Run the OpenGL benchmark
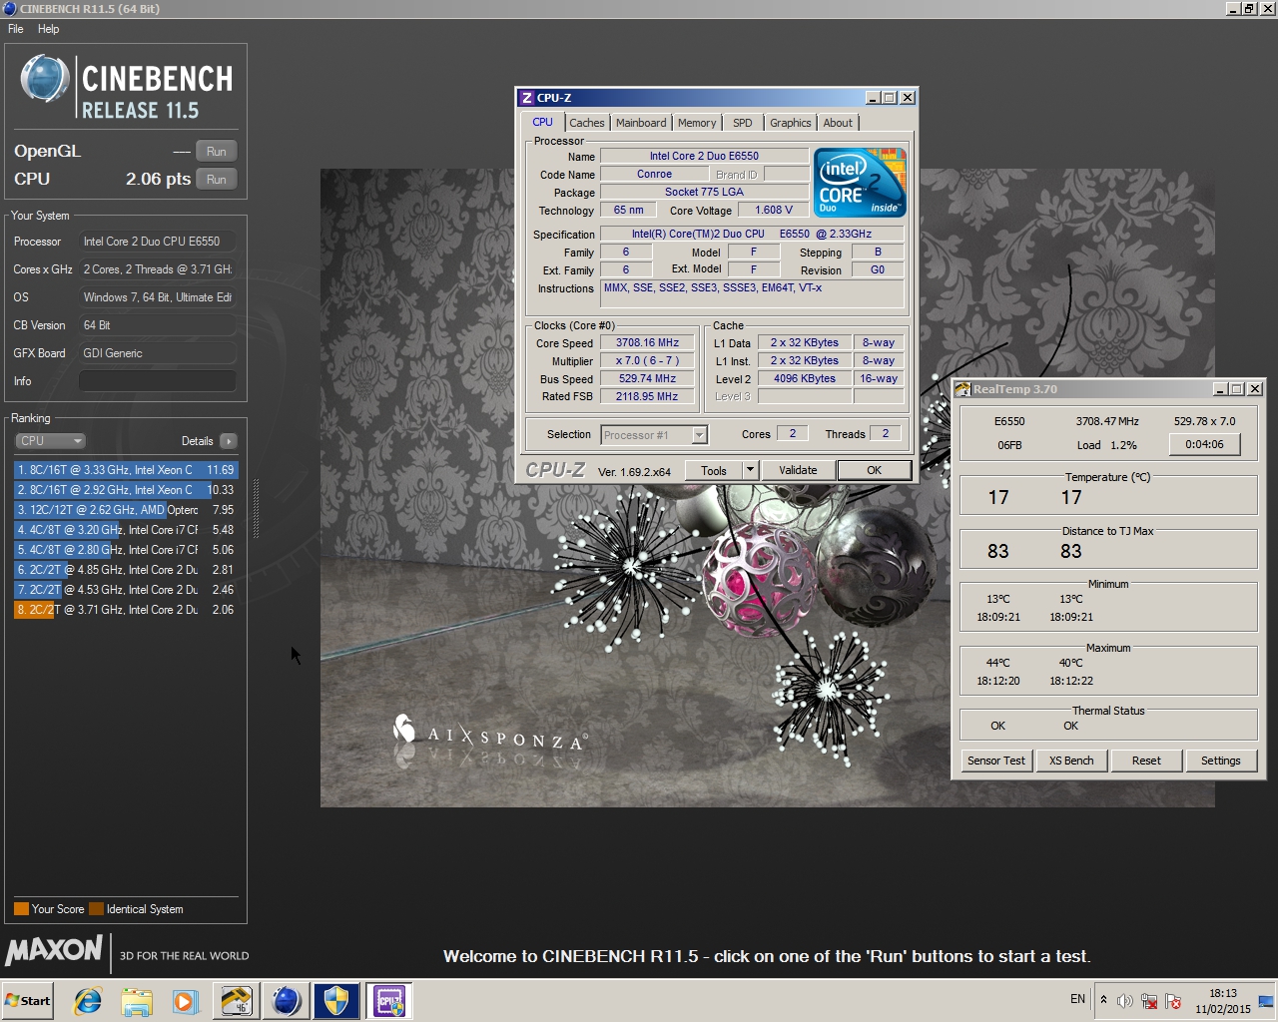This screenshot has width=1278, height=1022. (x=217, y=152)
